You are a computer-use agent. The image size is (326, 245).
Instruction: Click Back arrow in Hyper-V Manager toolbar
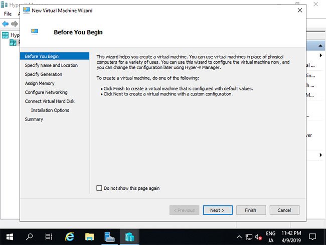click(x=5, y=24)
